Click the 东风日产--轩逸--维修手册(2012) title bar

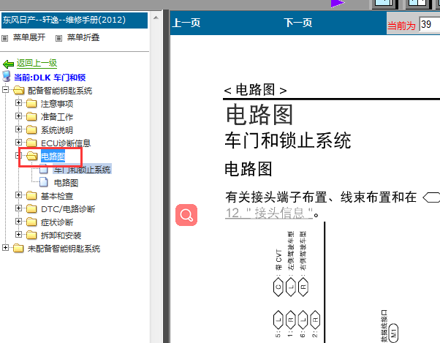[75, 20]
